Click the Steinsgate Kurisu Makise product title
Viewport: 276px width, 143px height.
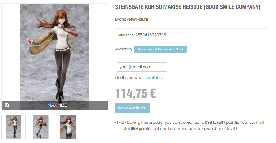(x=188, y=7)
